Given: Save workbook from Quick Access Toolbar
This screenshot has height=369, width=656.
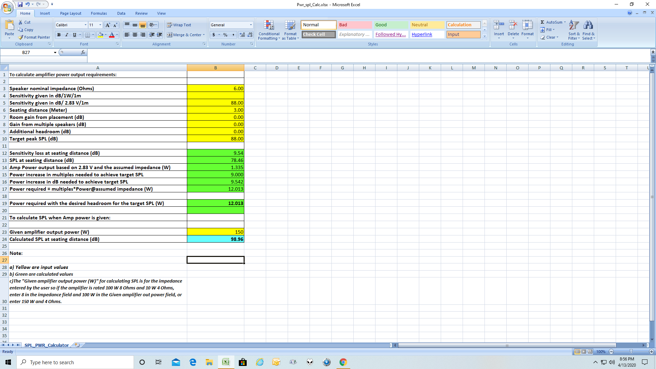Looking at the screenshot, I should [20, 4].
